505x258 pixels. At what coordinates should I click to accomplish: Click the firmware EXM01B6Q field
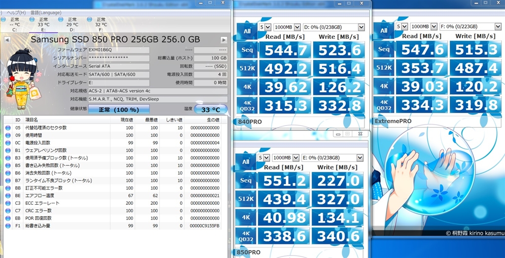point(119,50)
